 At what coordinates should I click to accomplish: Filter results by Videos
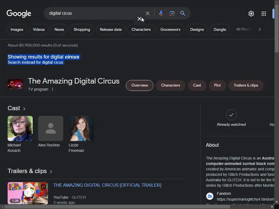[x=39, y=29]
